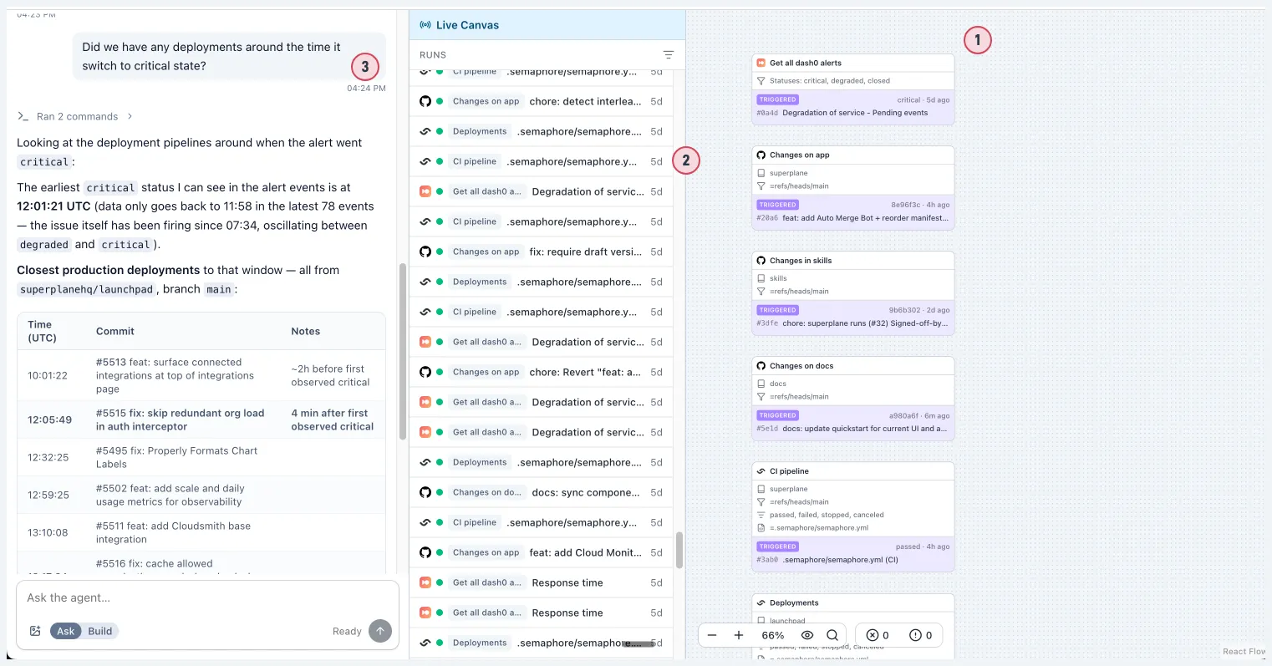The width and height of the screenshot is (1272, 666).
Task: Expand the 'Ran 2 commands' chevron
Action: coord(130,116)
